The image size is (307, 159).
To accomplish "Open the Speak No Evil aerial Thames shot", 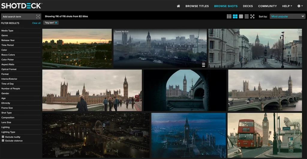I will 160,48.
